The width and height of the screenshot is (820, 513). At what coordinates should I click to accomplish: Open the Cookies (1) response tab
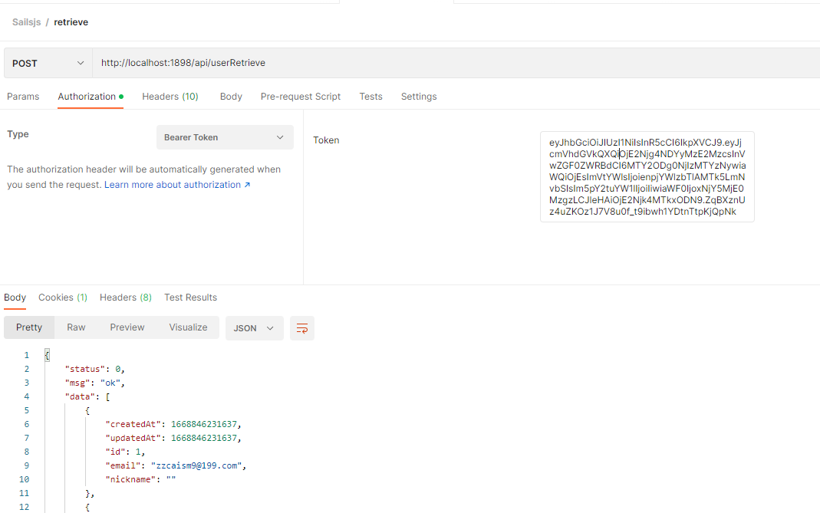click(x=63, y=298)
